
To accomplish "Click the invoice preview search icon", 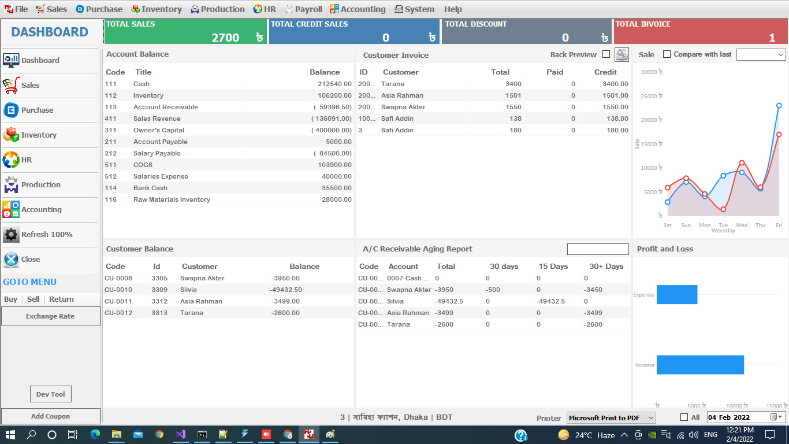I will [621, 54].
